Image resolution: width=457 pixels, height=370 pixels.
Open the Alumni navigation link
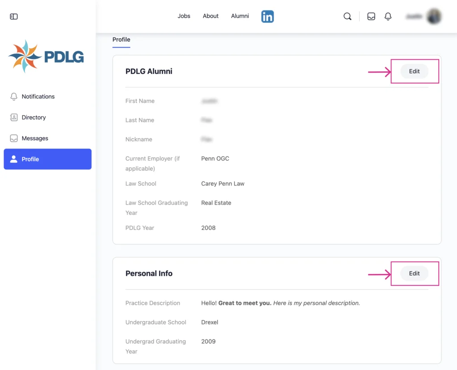click(240, 16)
